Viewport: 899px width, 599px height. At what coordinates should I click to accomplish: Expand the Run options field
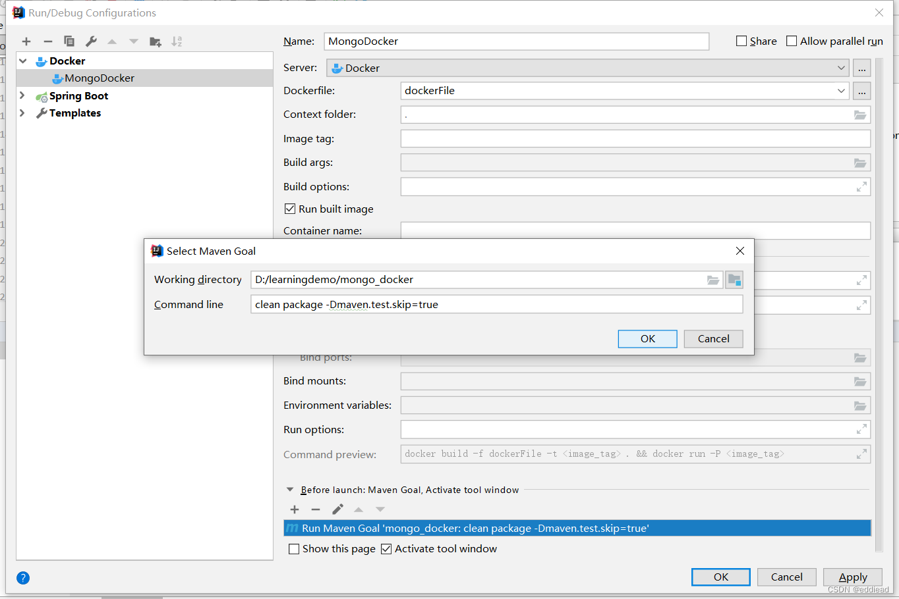pos(861,429)
